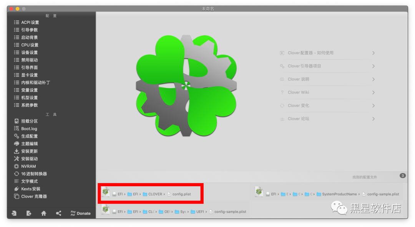Click the Kexts 安装 plug icon

pyautogui.click(x=17, y=189)
